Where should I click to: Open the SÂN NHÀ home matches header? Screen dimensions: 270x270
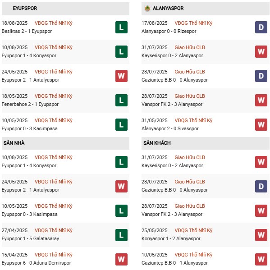pos(65,143)
